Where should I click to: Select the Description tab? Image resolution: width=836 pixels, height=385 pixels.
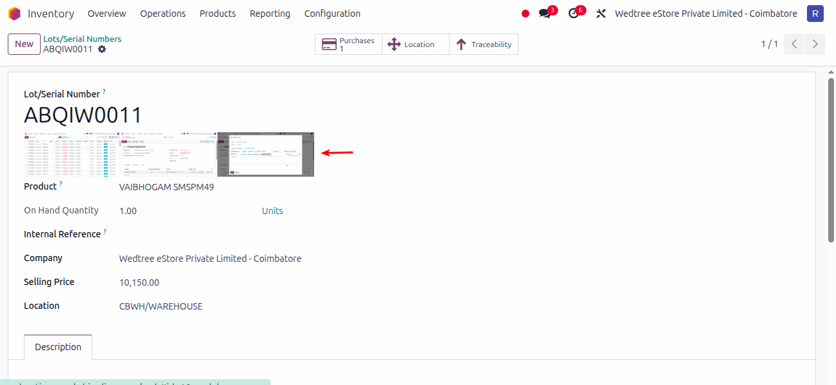58,347
